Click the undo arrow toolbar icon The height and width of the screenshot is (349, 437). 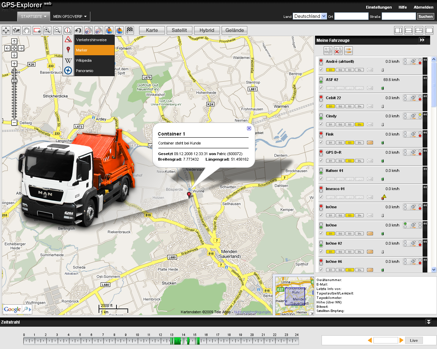click(78, 31)
